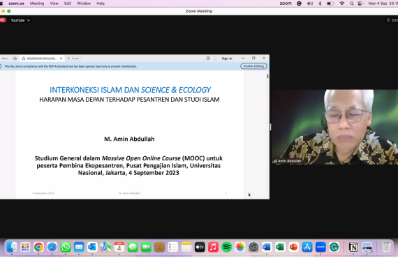Open the View menu
Viewport: 398px width, 258px height.
[54, 3]
